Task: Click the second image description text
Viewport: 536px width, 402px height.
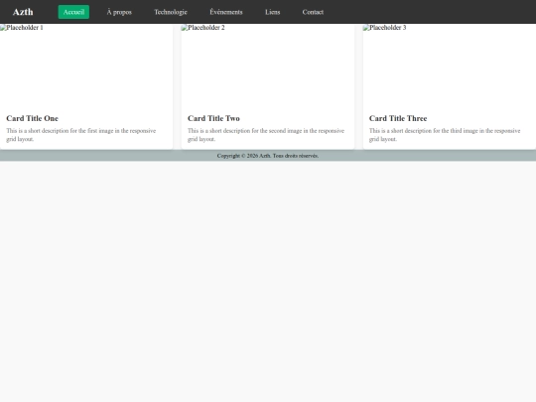Action: point(266,135)
